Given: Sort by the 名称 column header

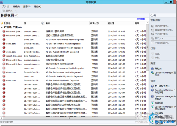Looking at the screenshot, I should pos(67,23).
